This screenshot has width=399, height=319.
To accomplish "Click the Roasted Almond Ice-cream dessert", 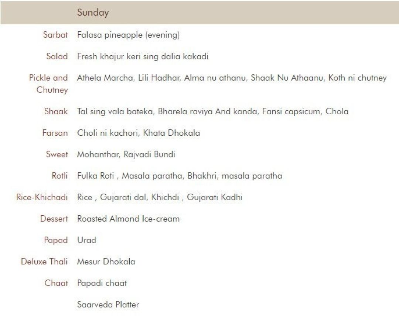I will point(128,219).
